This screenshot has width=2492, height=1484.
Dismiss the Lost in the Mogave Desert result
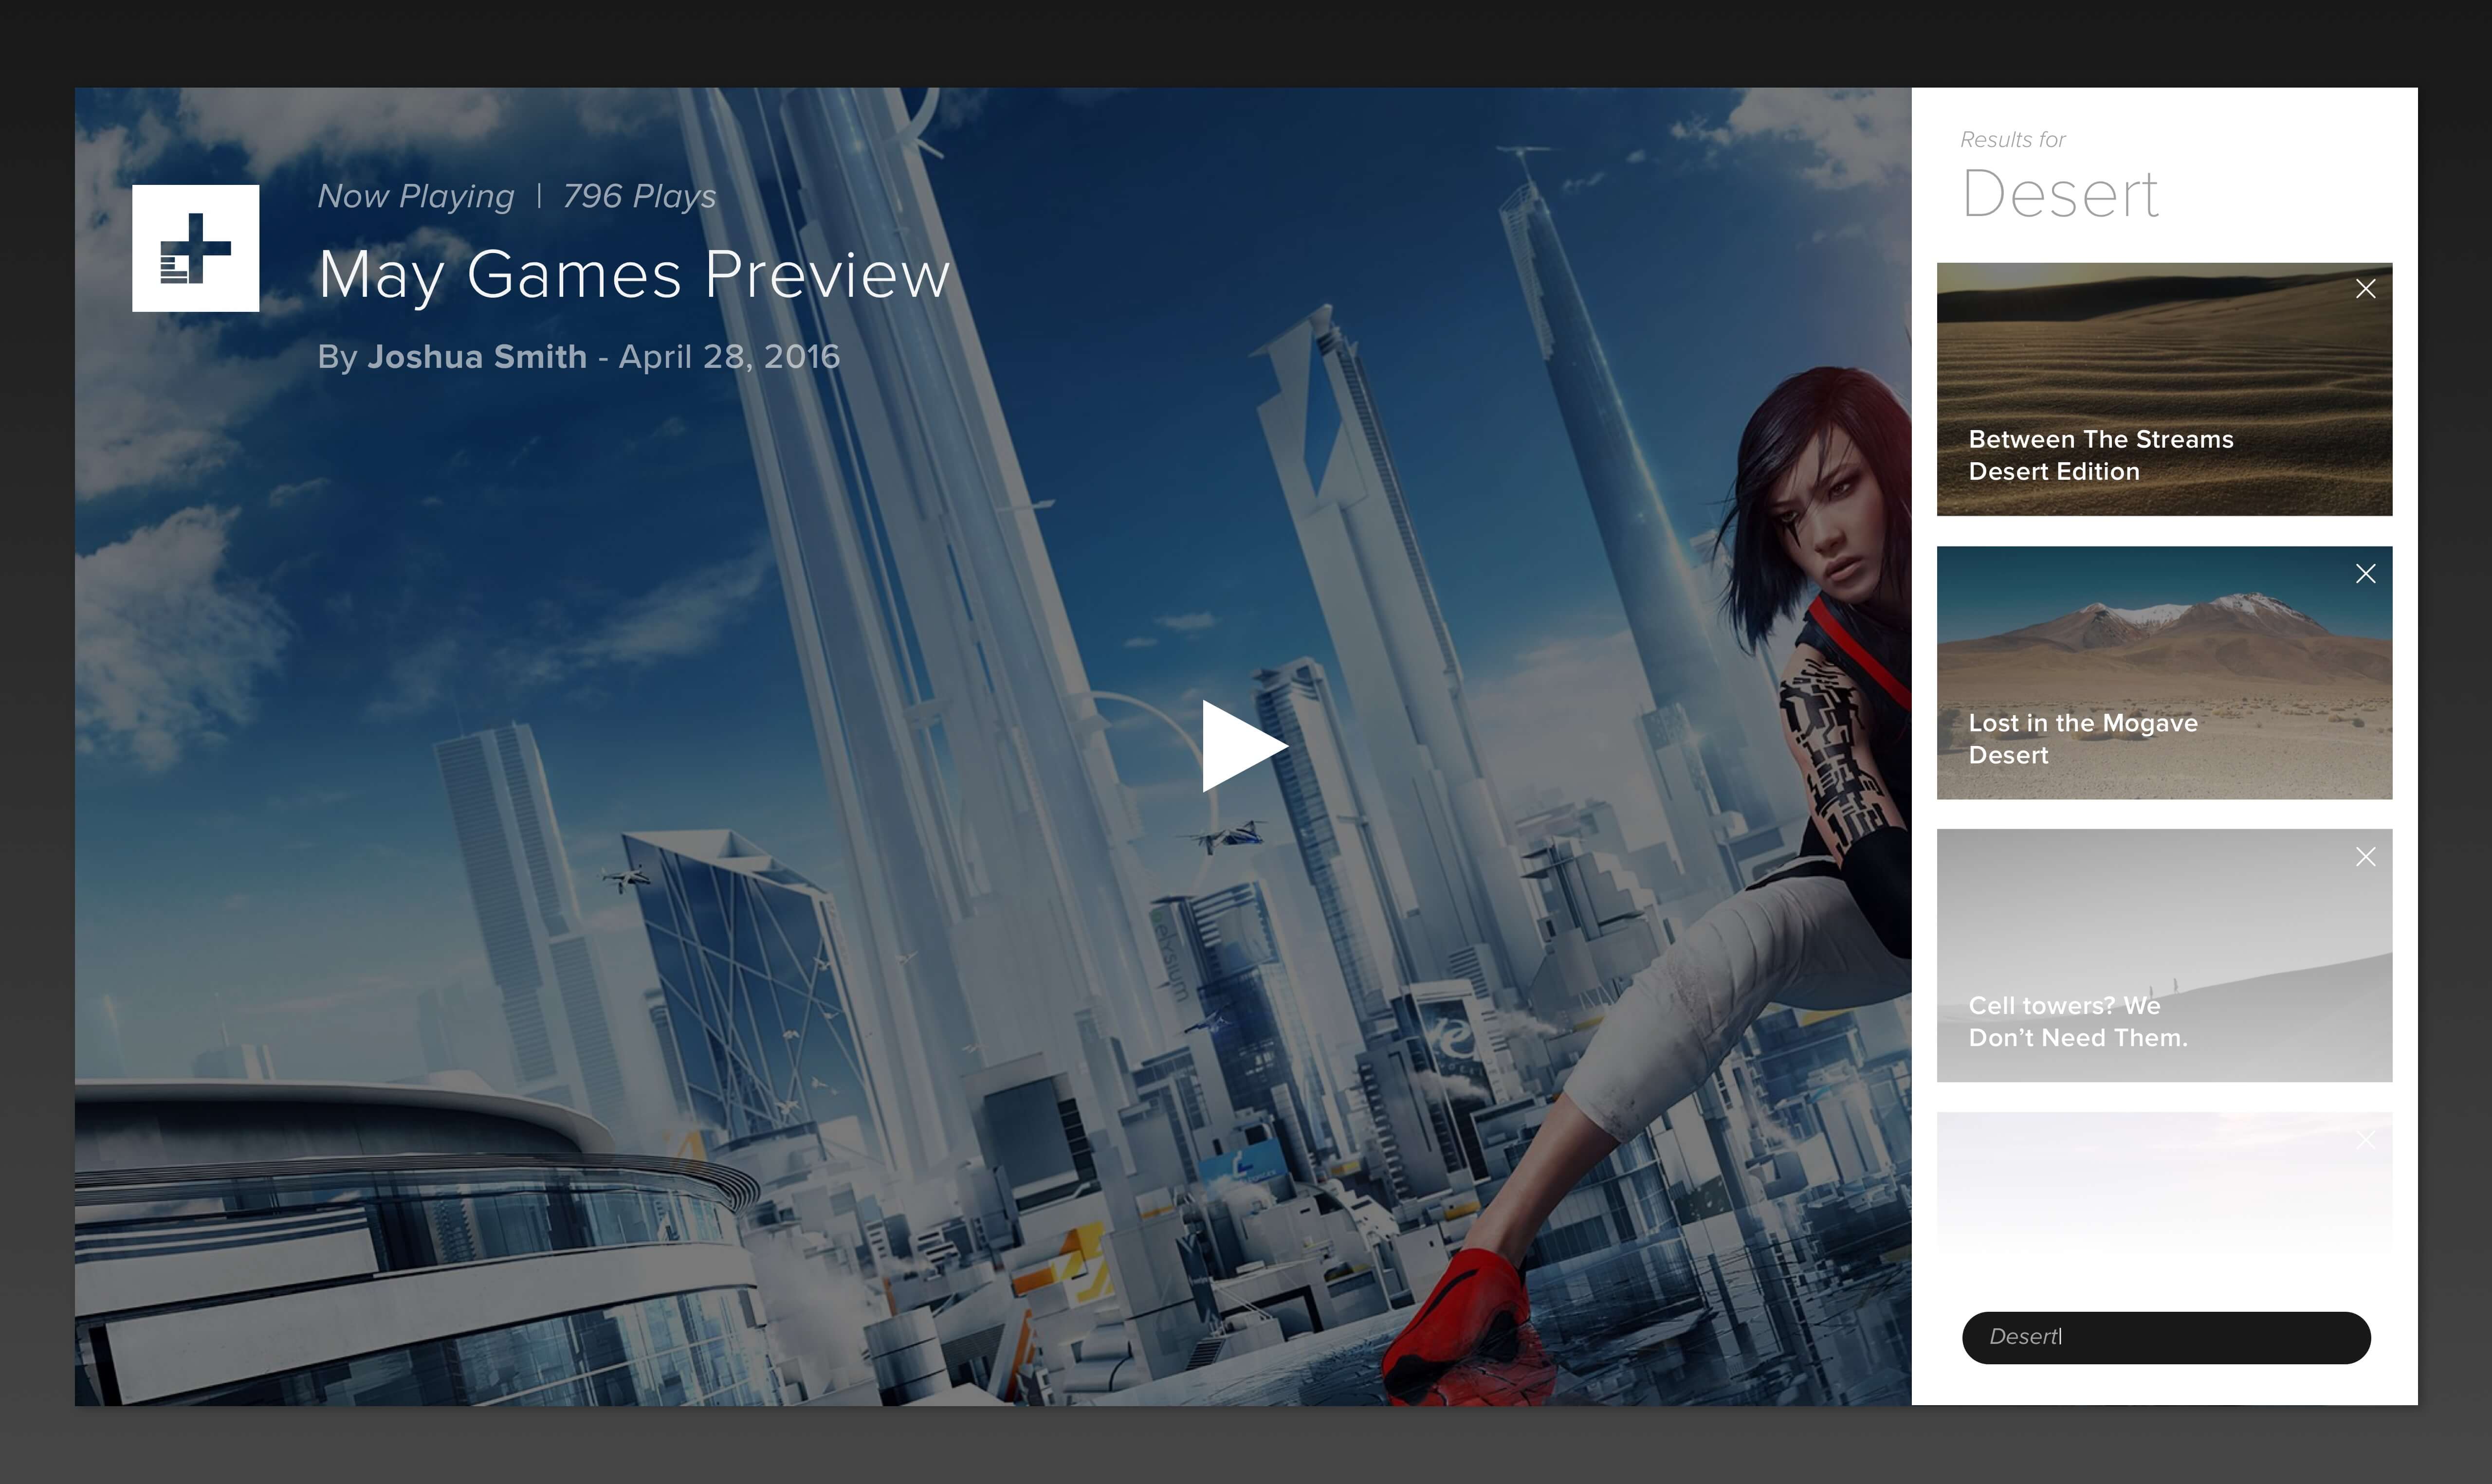click(2365, 573)
